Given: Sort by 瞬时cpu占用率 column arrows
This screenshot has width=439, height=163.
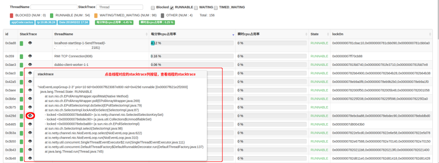Looking at the screenshot, I should [306, 34].
